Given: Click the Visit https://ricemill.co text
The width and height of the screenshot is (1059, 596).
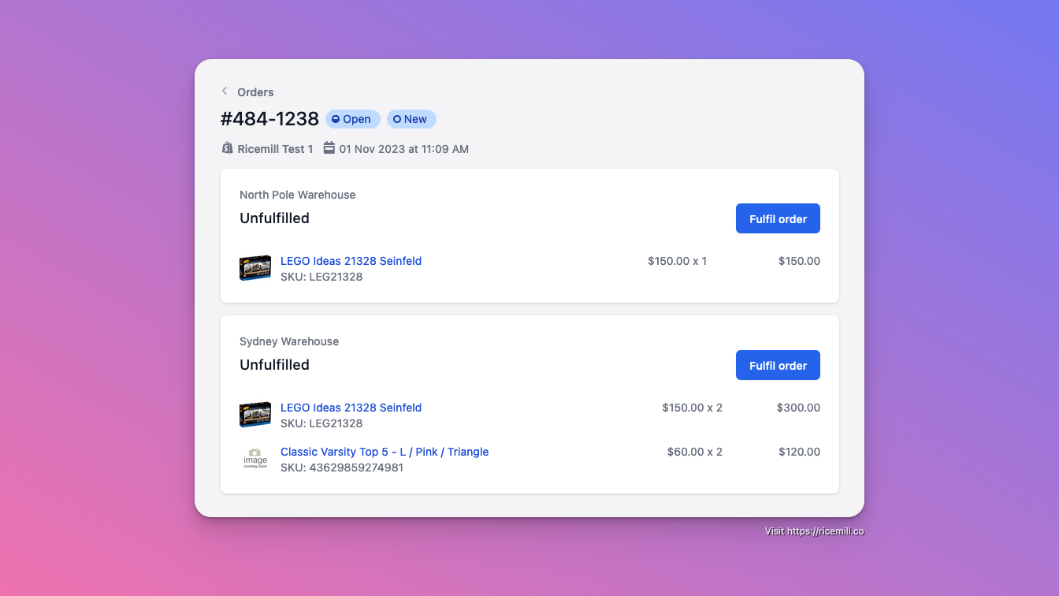Looking at the screenshot, I should click(x=814, y=531).
